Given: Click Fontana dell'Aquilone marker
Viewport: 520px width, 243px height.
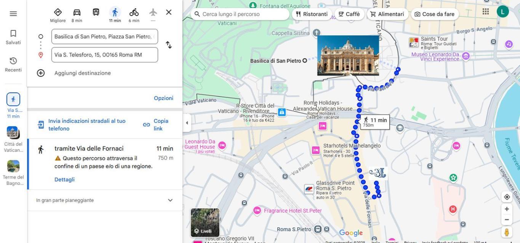Looking at the screenshot, I should tap(253, 5).
